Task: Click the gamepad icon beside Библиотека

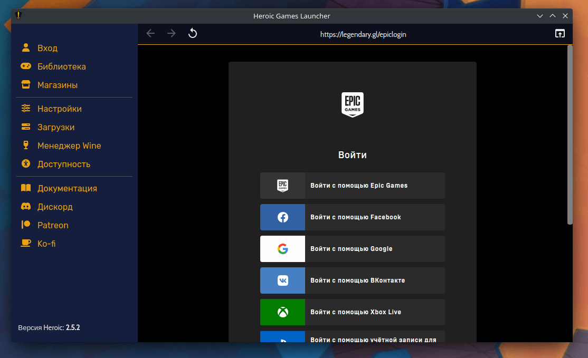Action: [26, 66]
